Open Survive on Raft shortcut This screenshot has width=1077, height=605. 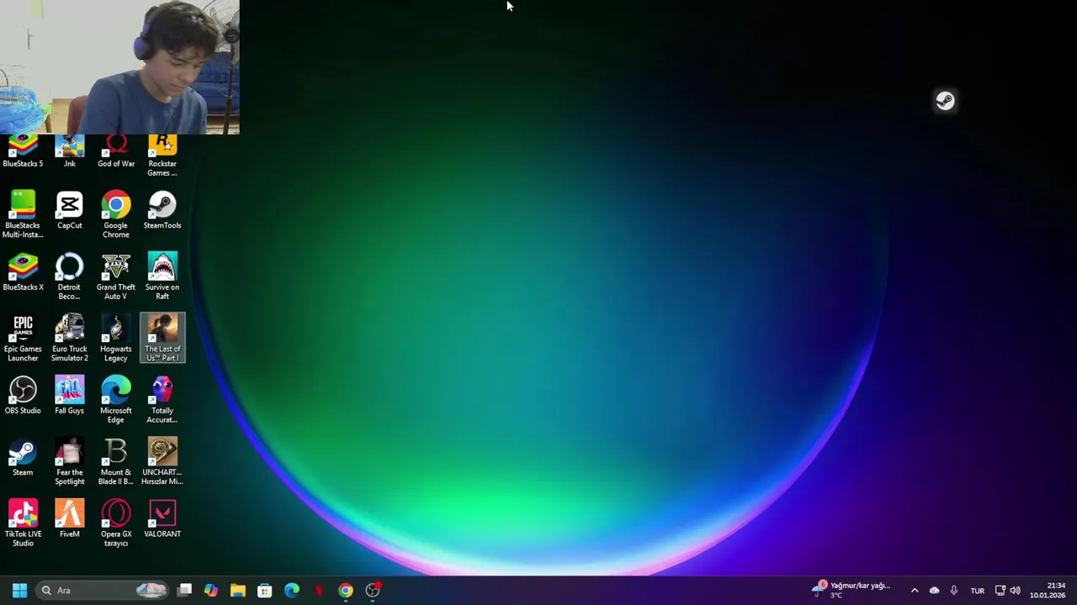[x=162, y=276]
